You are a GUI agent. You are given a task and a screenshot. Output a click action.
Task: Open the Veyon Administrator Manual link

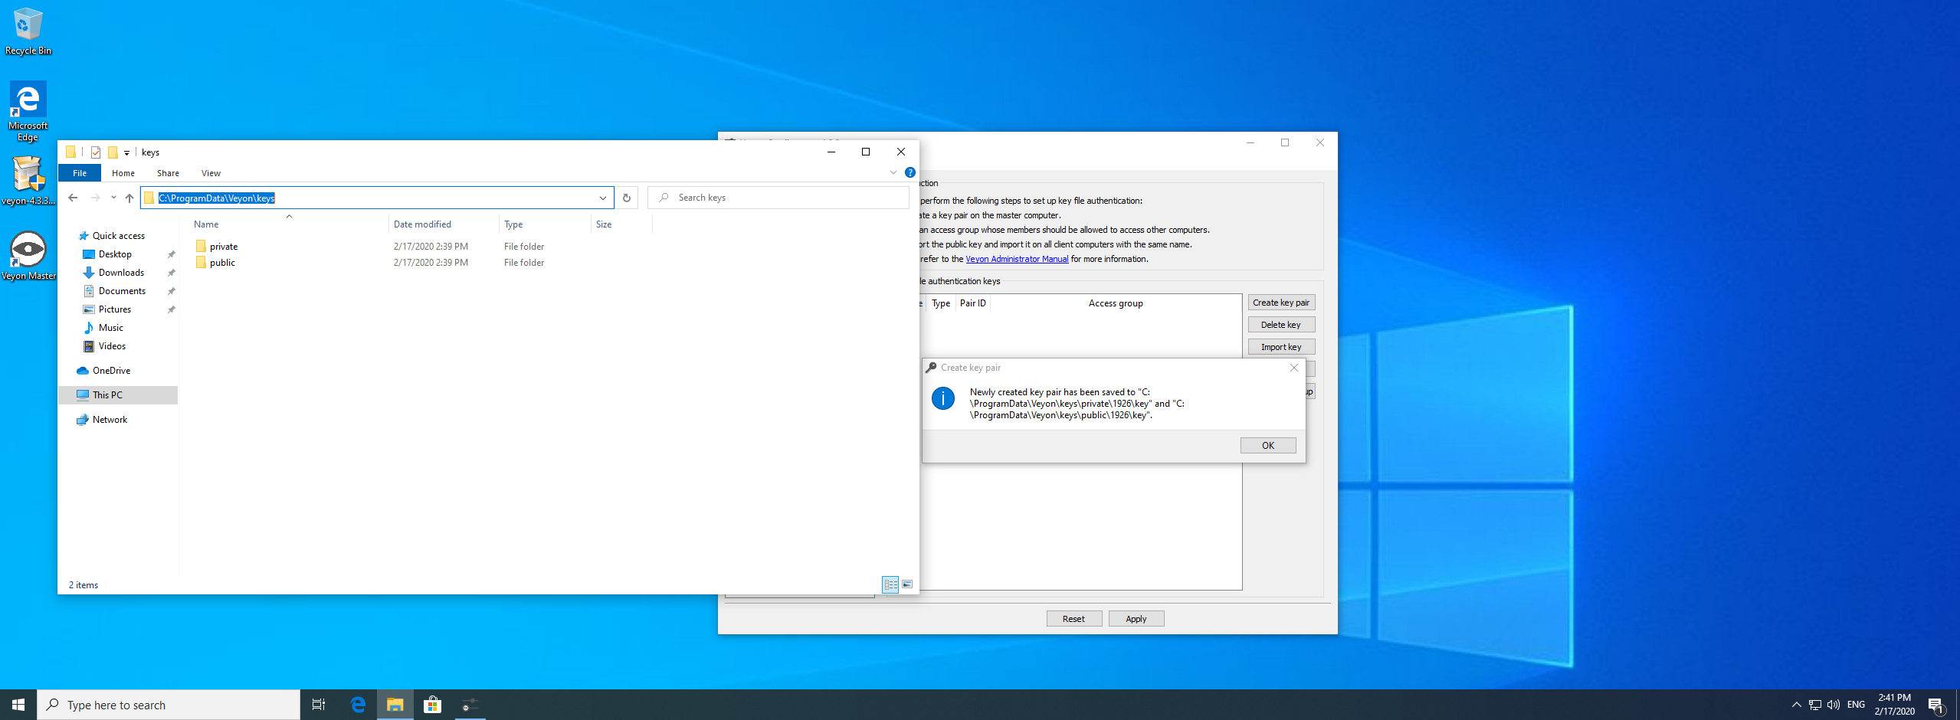click(x=1017, y=259)
